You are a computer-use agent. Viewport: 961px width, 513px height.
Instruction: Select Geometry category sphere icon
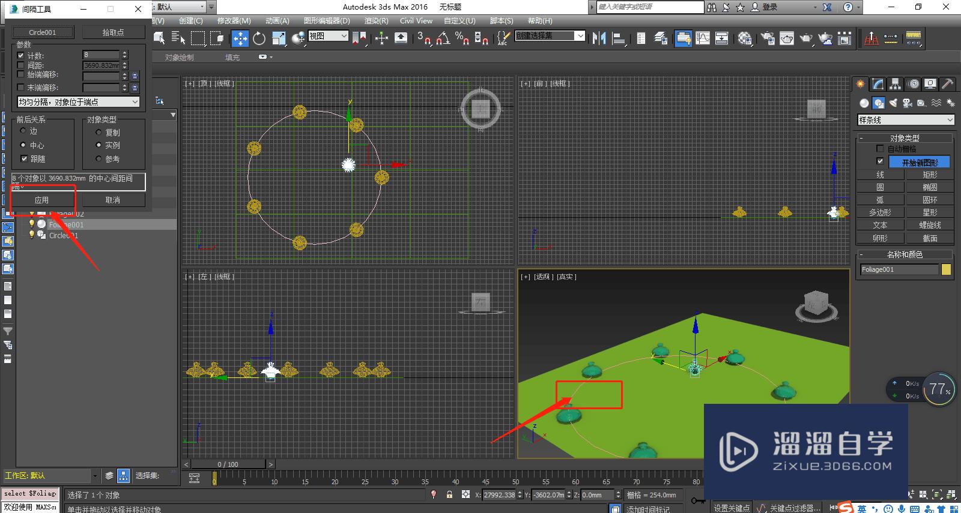[864, 103]
